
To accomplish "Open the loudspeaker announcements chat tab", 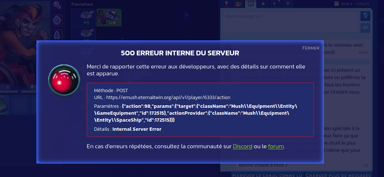I will click(276, 4).
